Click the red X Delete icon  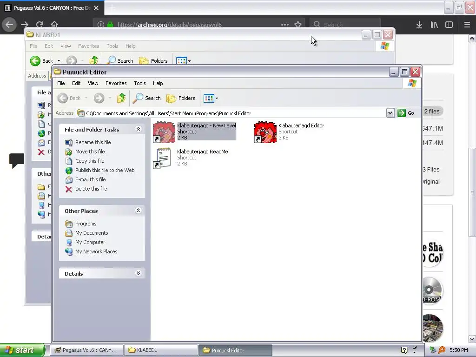coord(69,189)
